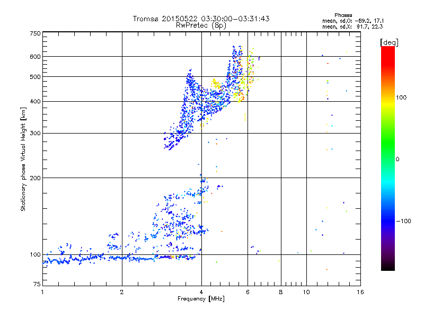Click the y-axis tick label '75'
Screen dimensions: 424x318
[x=37, y=284]
